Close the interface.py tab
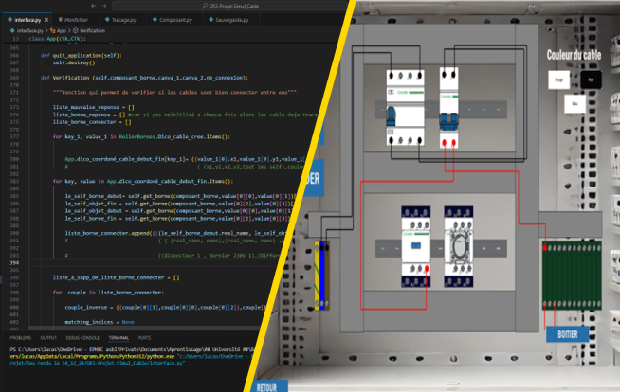The width and height of the screenshot is (620, 392). coord(46,19)
